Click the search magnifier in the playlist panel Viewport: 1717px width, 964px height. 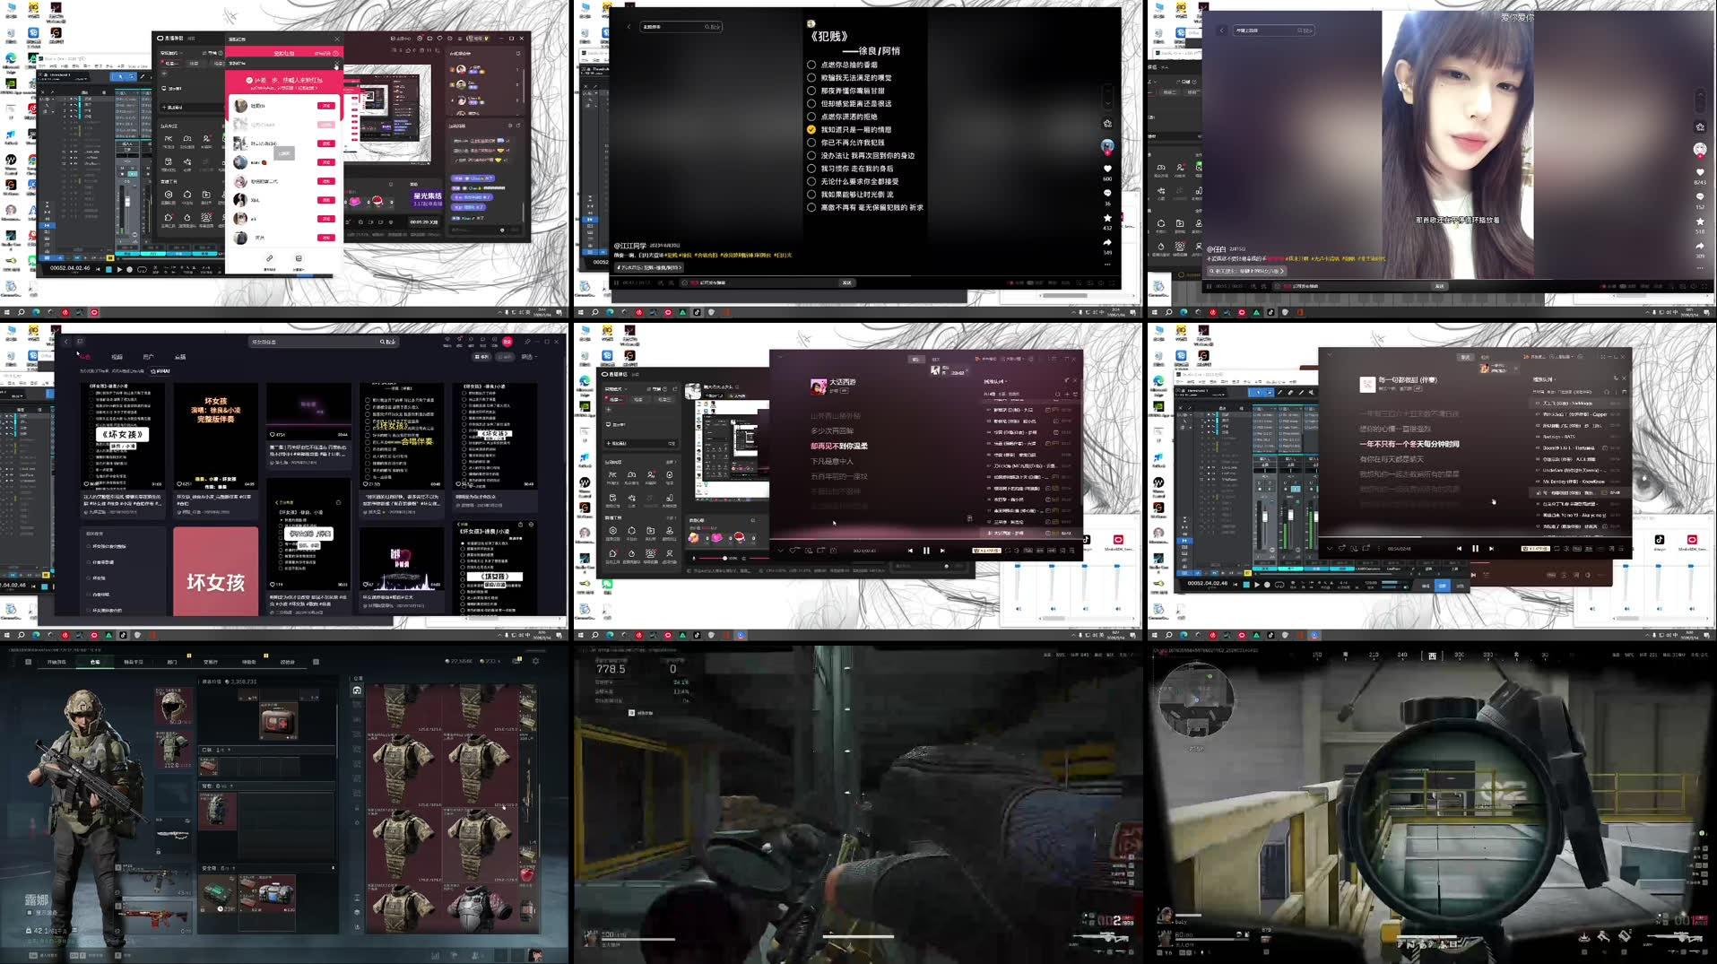[1058, 395]
